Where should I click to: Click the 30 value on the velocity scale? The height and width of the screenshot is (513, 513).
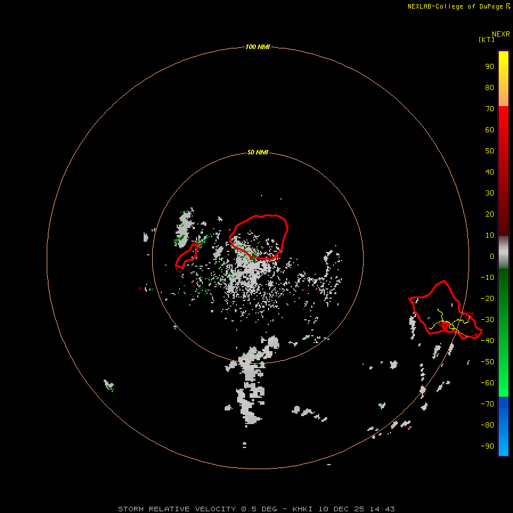(490, 193)
